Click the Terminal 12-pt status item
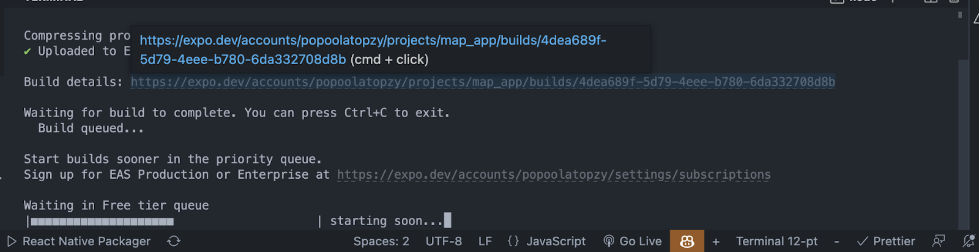The image size is (979, 252). pos(776,241)
